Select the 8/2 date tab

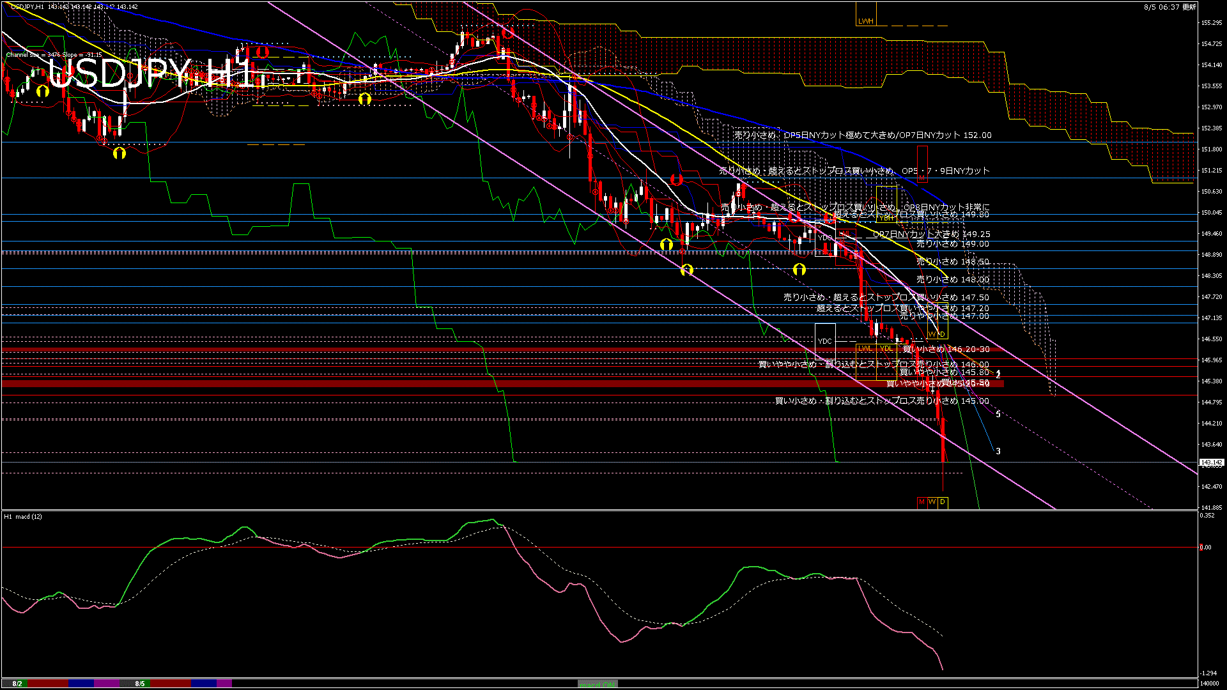(17, 684)
